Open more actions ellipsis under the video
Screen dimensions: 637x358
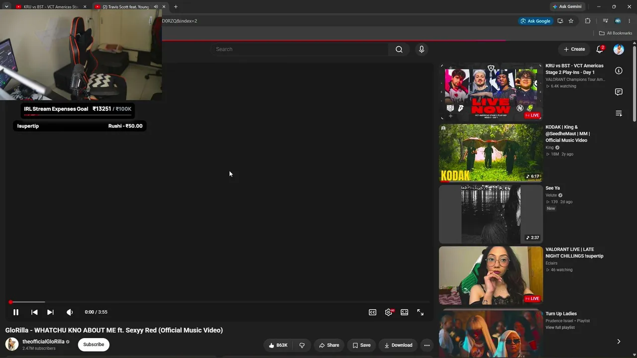coord(427,345)
